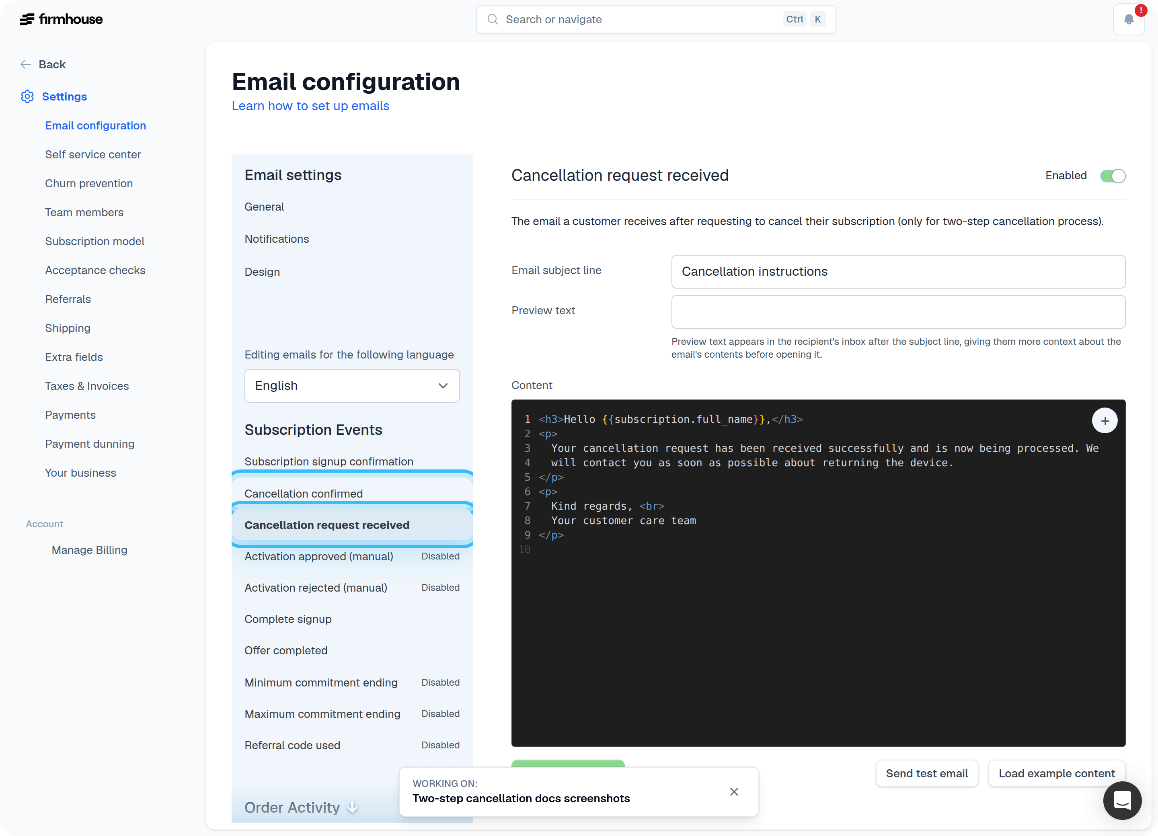Image resolution: width=1158 pixels, height=836 pixels.
Task: Click the Order Activity down arrow
Action: click(x=352, y=807)
